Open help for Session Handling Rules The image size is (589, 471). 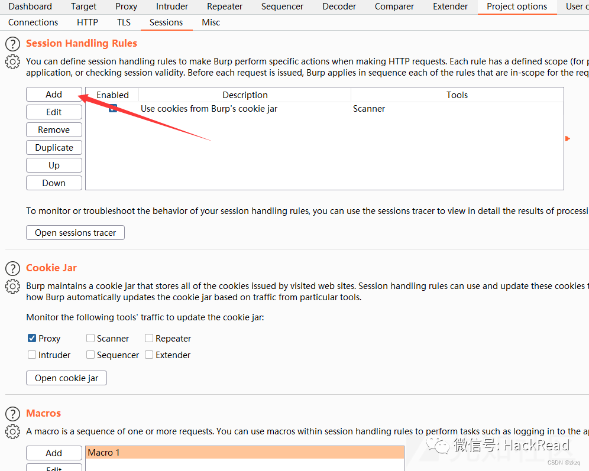coord(12,44)
